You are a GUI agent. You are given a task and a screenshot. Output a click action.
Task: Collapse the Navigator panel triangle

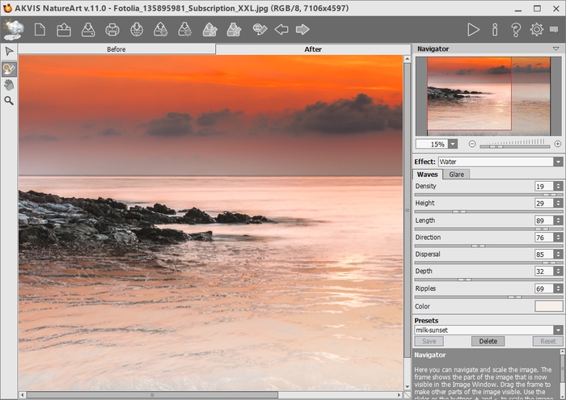[556, 48]
